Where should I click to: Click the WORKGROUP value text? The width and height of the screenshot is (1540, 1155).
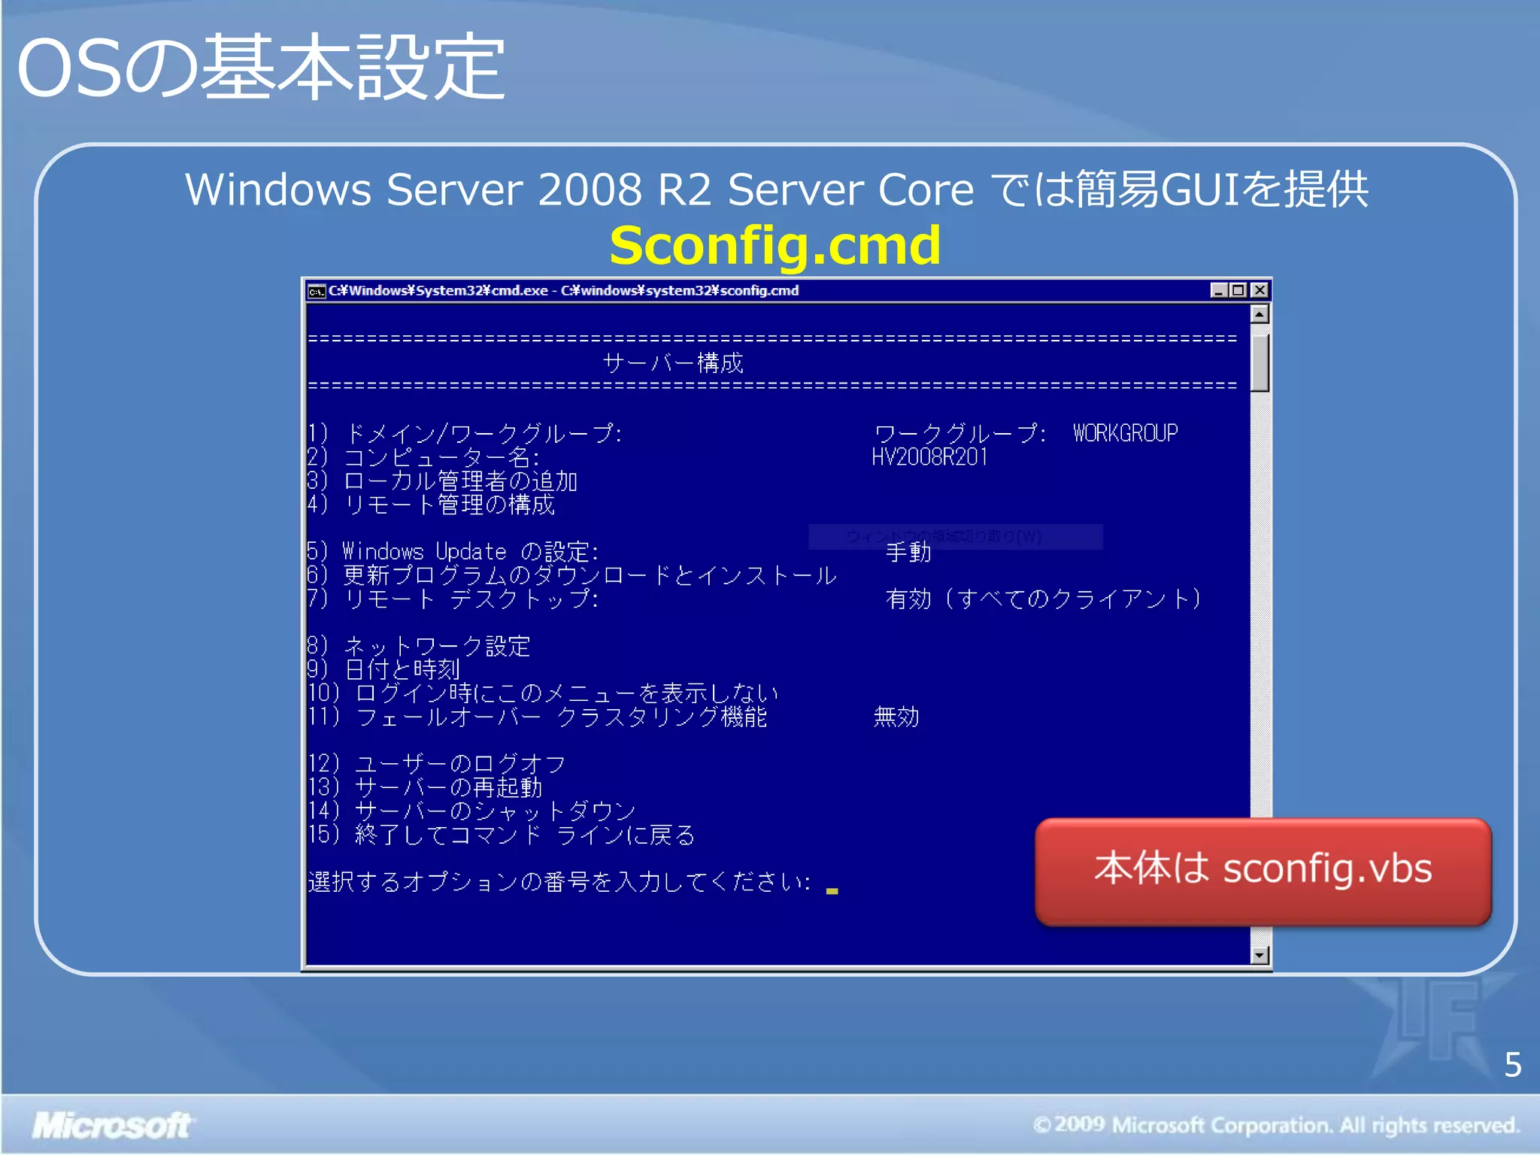coord(1126,433)
